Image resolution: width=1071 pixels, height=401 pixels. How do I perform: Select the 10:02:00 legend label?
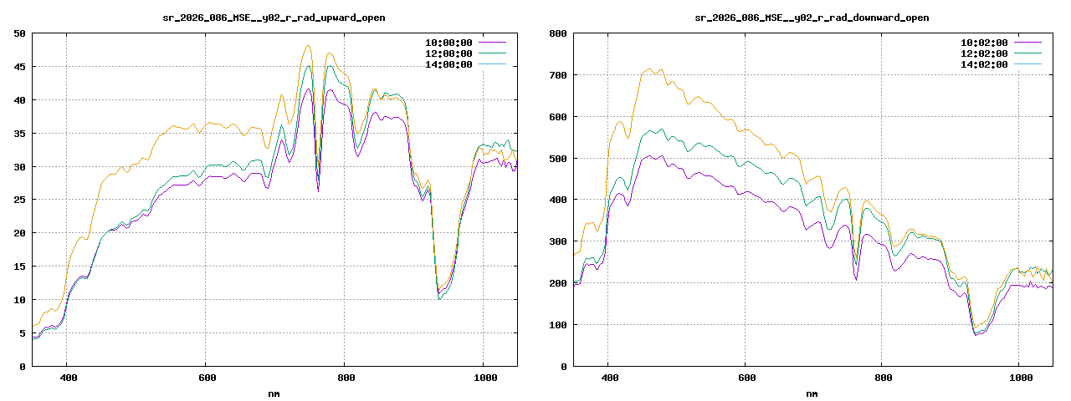pyautogui.click(x=983, y=43)
